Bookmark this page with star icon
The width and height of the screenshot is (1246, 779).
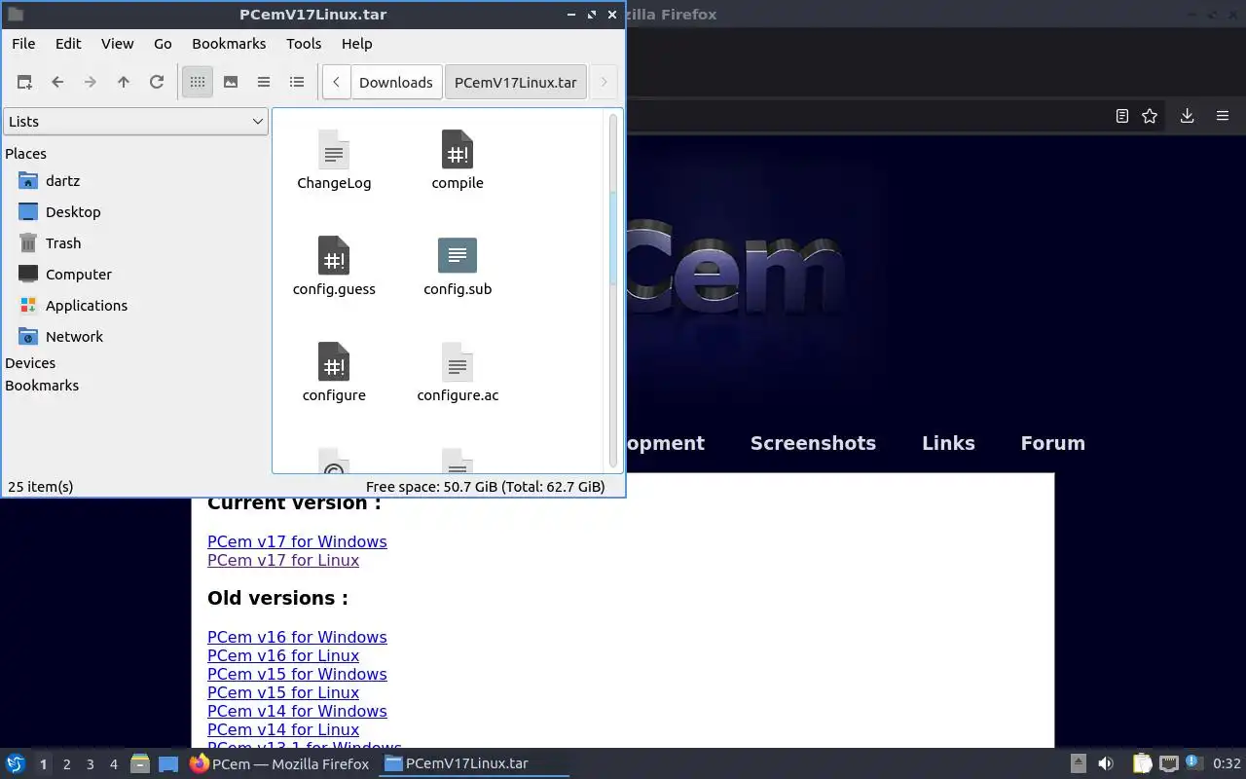(x=1150, y=116)
